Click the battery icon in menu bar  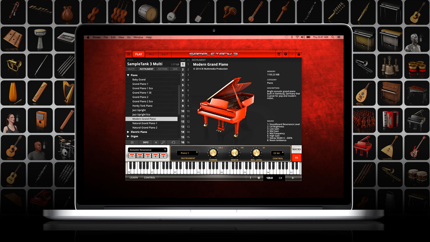(309, 37)
